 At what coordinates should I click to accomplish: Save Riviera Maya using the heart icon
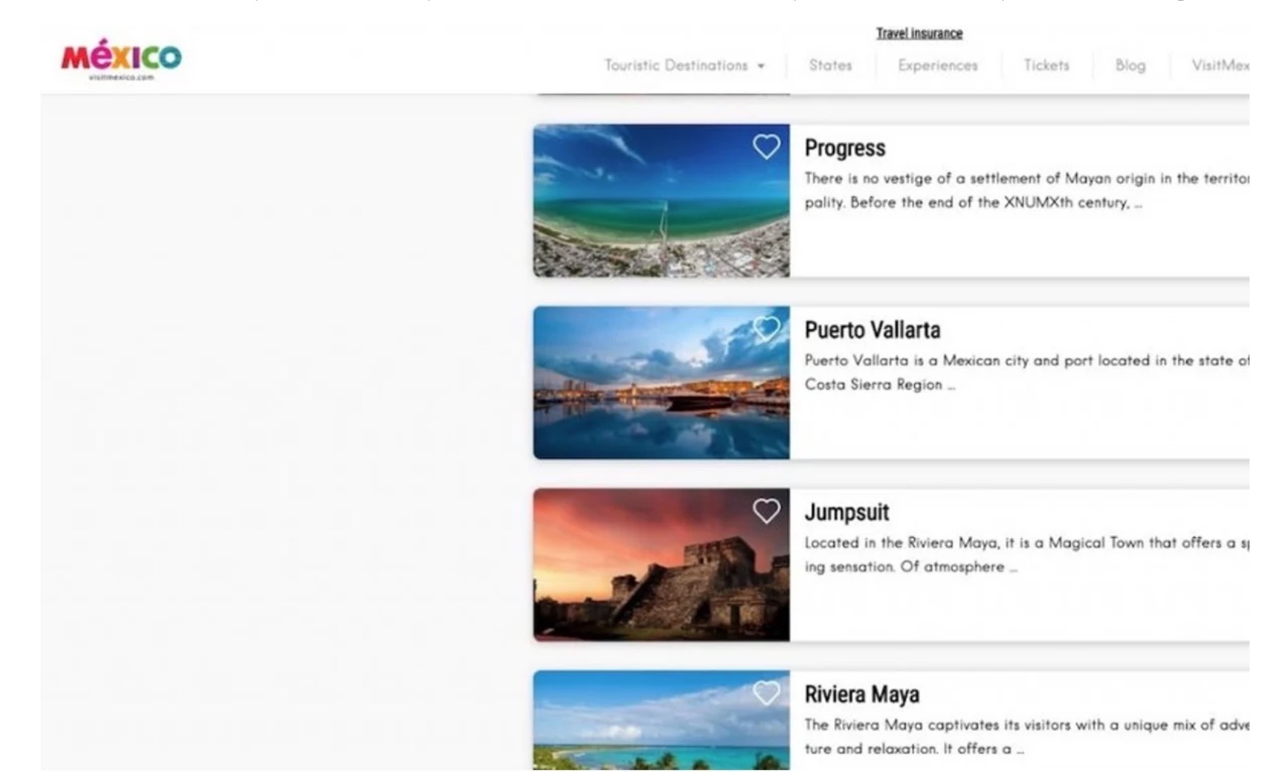pos(766,693)
